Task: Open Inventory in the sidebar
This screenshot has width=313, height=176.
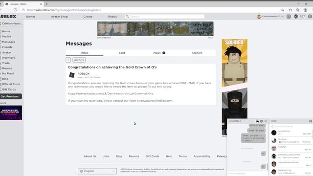Action: tap(8, 58)
